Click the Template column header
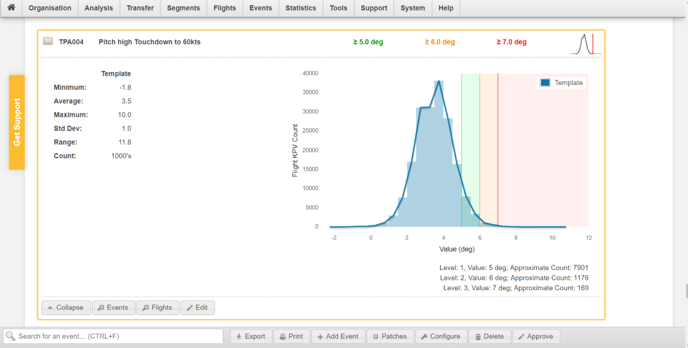This screenshot has width=688, height=348. [x=116, y=73]
